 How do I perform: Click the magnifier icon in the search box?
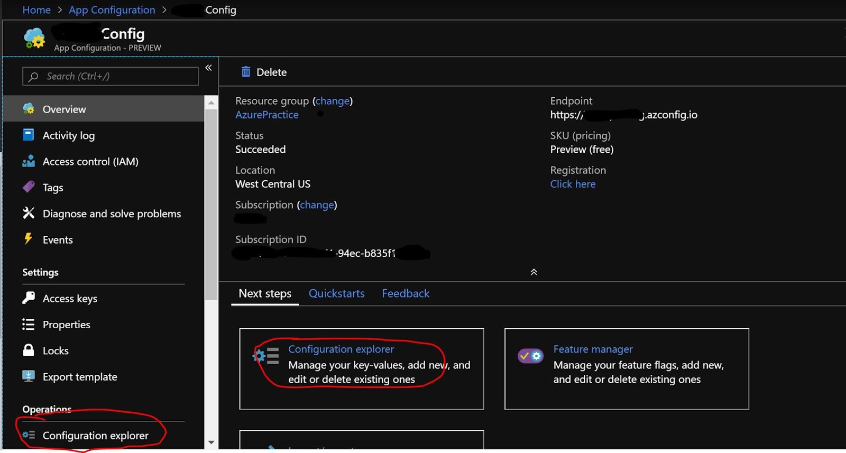34,77
